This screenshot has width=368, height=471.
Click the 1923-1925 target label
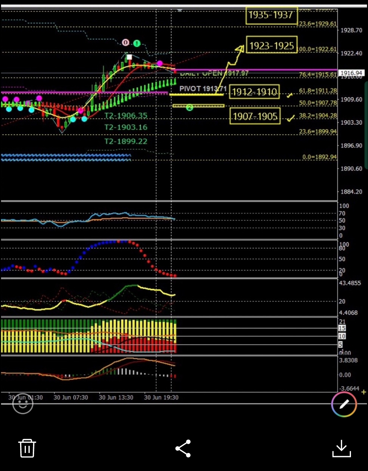tap(272, 45)
